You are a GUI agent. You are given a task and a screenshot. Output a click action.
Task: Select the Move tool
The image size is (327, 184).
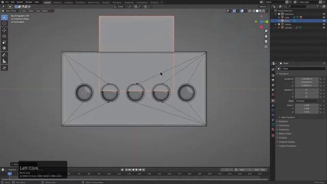pyautogui.click(x=4, y=30)
